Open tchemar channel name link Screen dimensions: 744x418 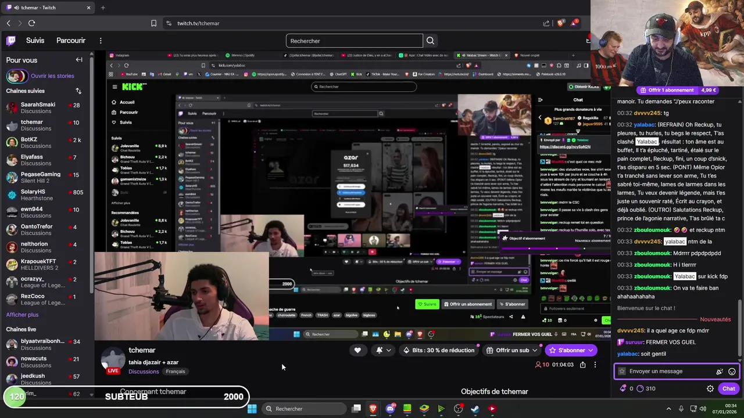coord(142,350)
